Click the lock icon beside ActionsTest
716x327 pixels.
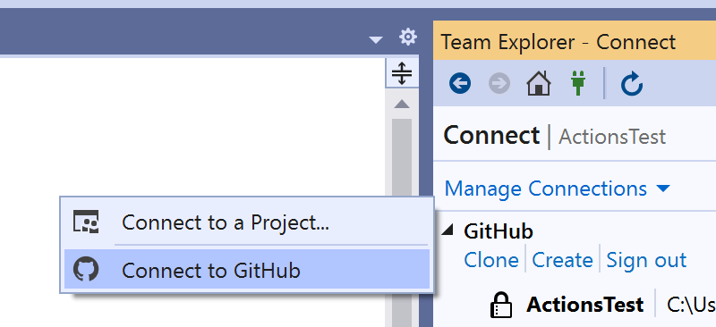tap(501, 305)
